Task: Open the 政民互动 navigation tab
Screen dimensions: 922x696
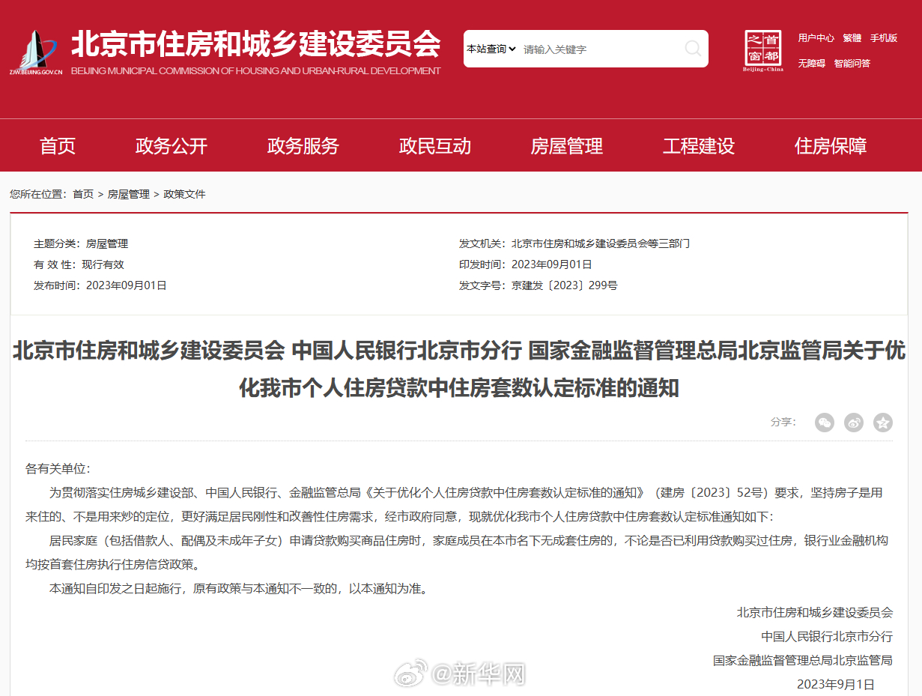Action: 435,146
